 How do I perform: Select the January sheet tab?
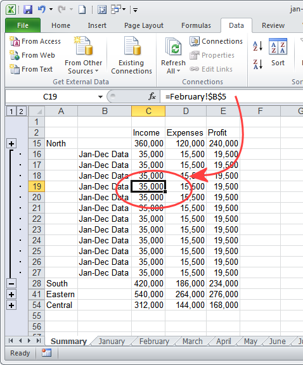pos(112,342)
